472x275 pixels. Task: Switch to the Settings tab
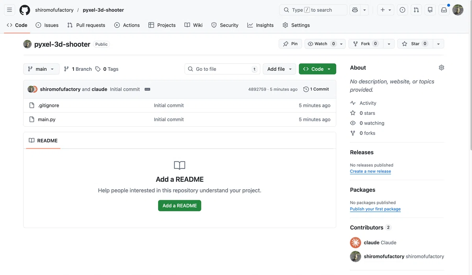coord(296,25)
